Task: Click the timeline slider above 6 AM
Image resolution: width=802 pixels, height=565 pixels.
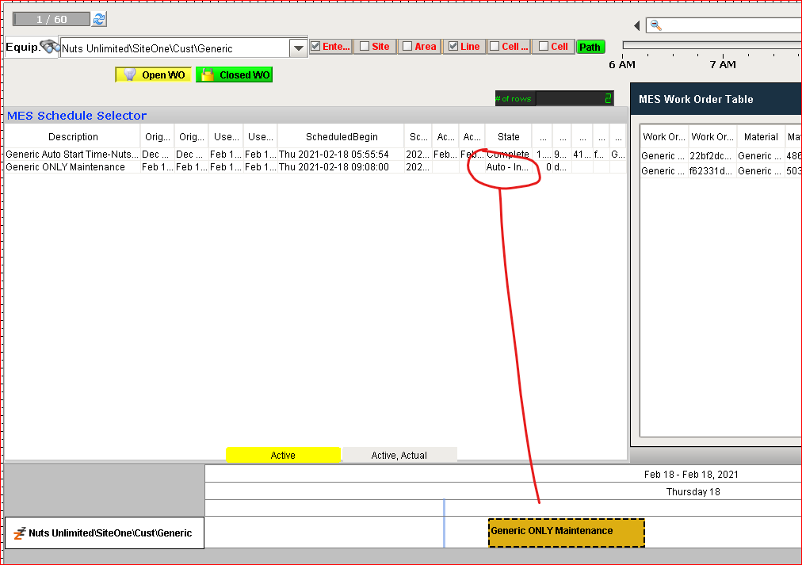Action: (x=712, y=45)
